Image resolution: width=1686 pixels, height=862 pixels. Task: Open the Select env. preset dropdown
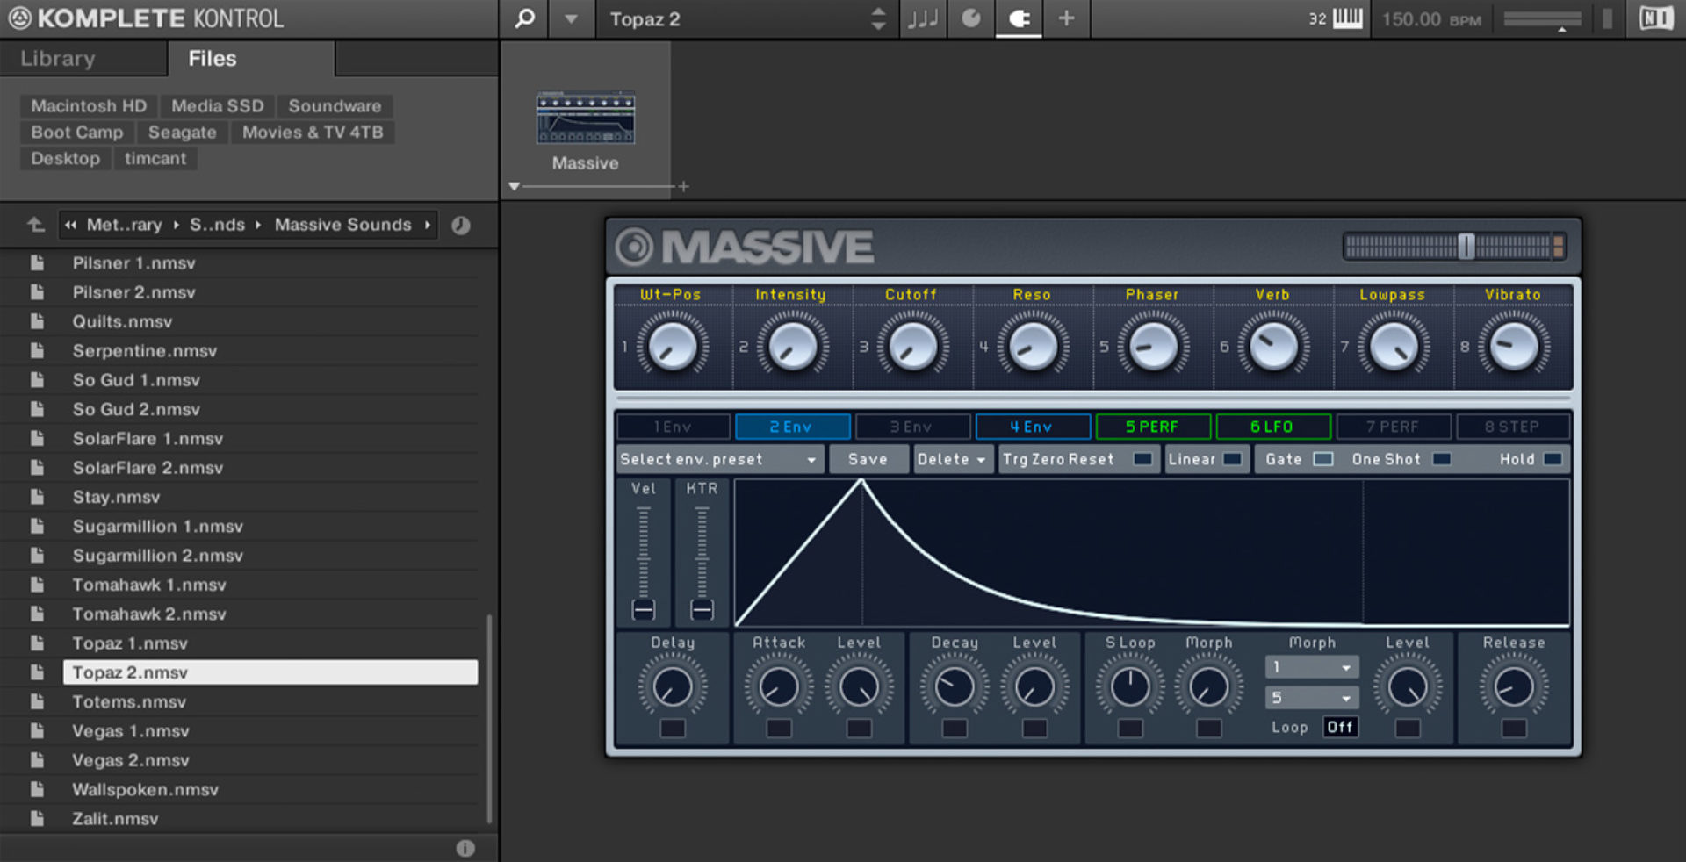click(x=719, y=458)
